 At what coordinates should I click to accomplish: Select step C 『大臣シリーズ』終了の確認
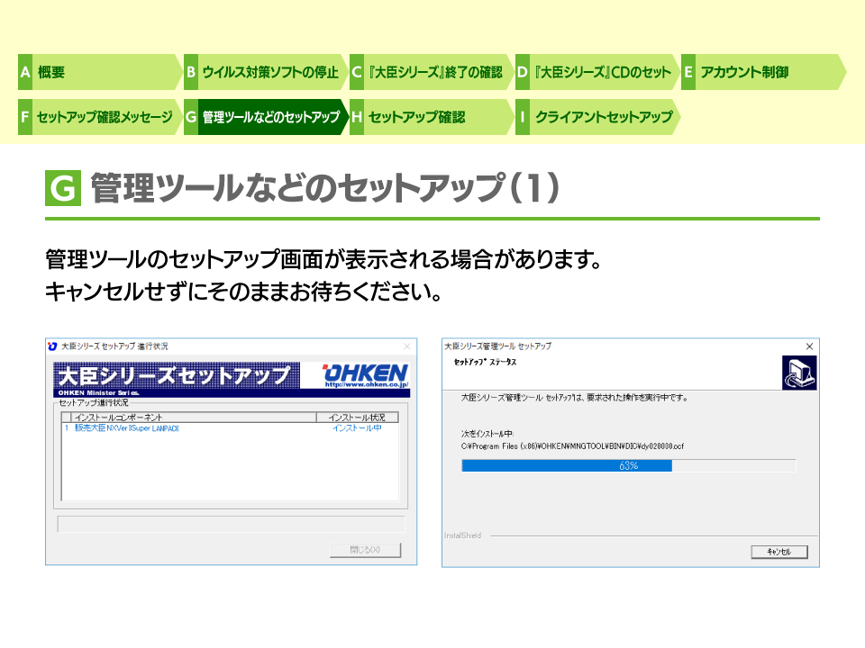click(x=432, y=72)
